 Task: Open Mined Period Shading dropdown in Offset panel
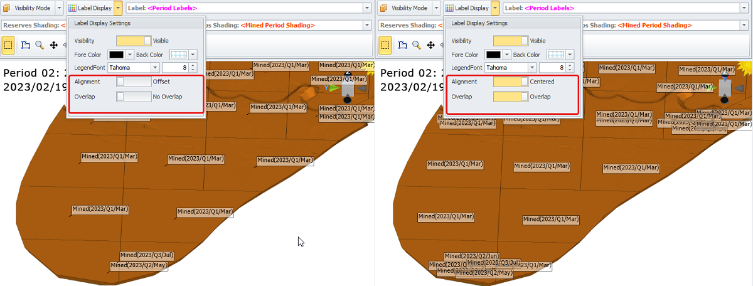[366, 25]
